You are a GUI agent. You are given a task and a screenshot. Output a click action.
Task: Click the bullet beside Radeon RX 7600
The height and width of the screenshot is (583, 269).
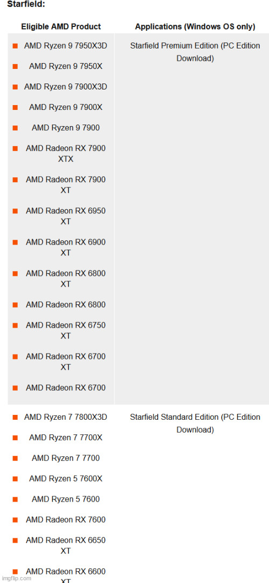[x=15, y=520]
